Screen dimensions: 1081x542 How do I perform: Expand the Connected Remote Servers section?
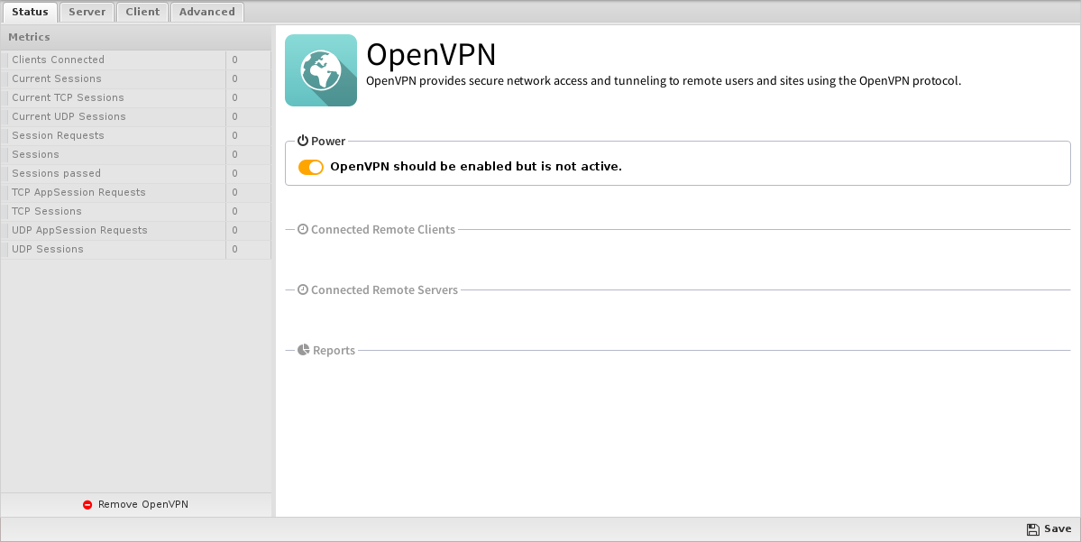pos(384,289)
